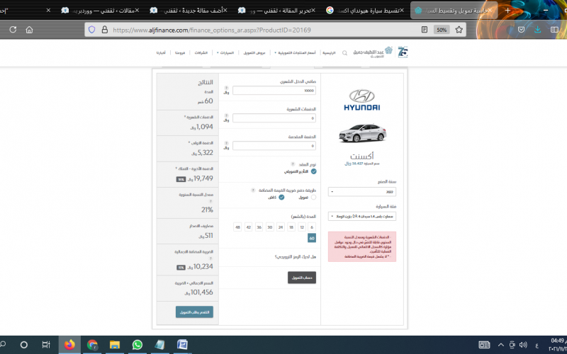The height and width of the screenshot is (354, 567).
Task: Open the manufacture year 2022 dropdown
Action: coord(362,192)
